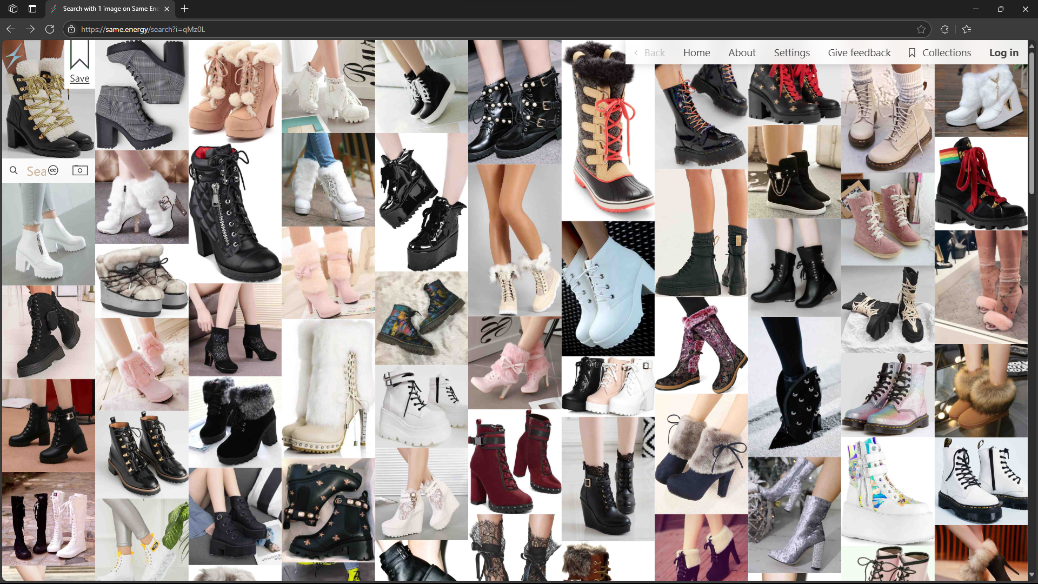This screenshot has height=584, width=1038.
Task: Open the burgundy buckle heeled boots image
Action: [514, 461]
